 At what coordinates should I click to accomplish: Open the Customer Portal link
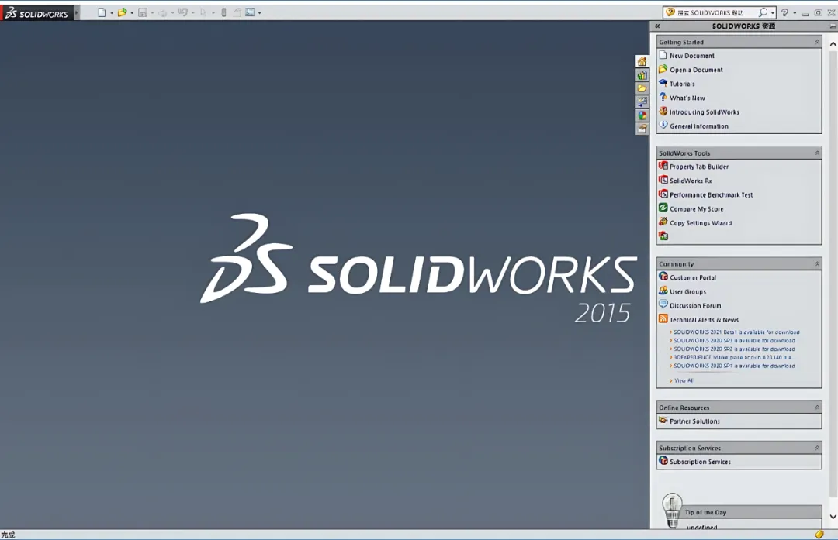(x=693, y=277)
